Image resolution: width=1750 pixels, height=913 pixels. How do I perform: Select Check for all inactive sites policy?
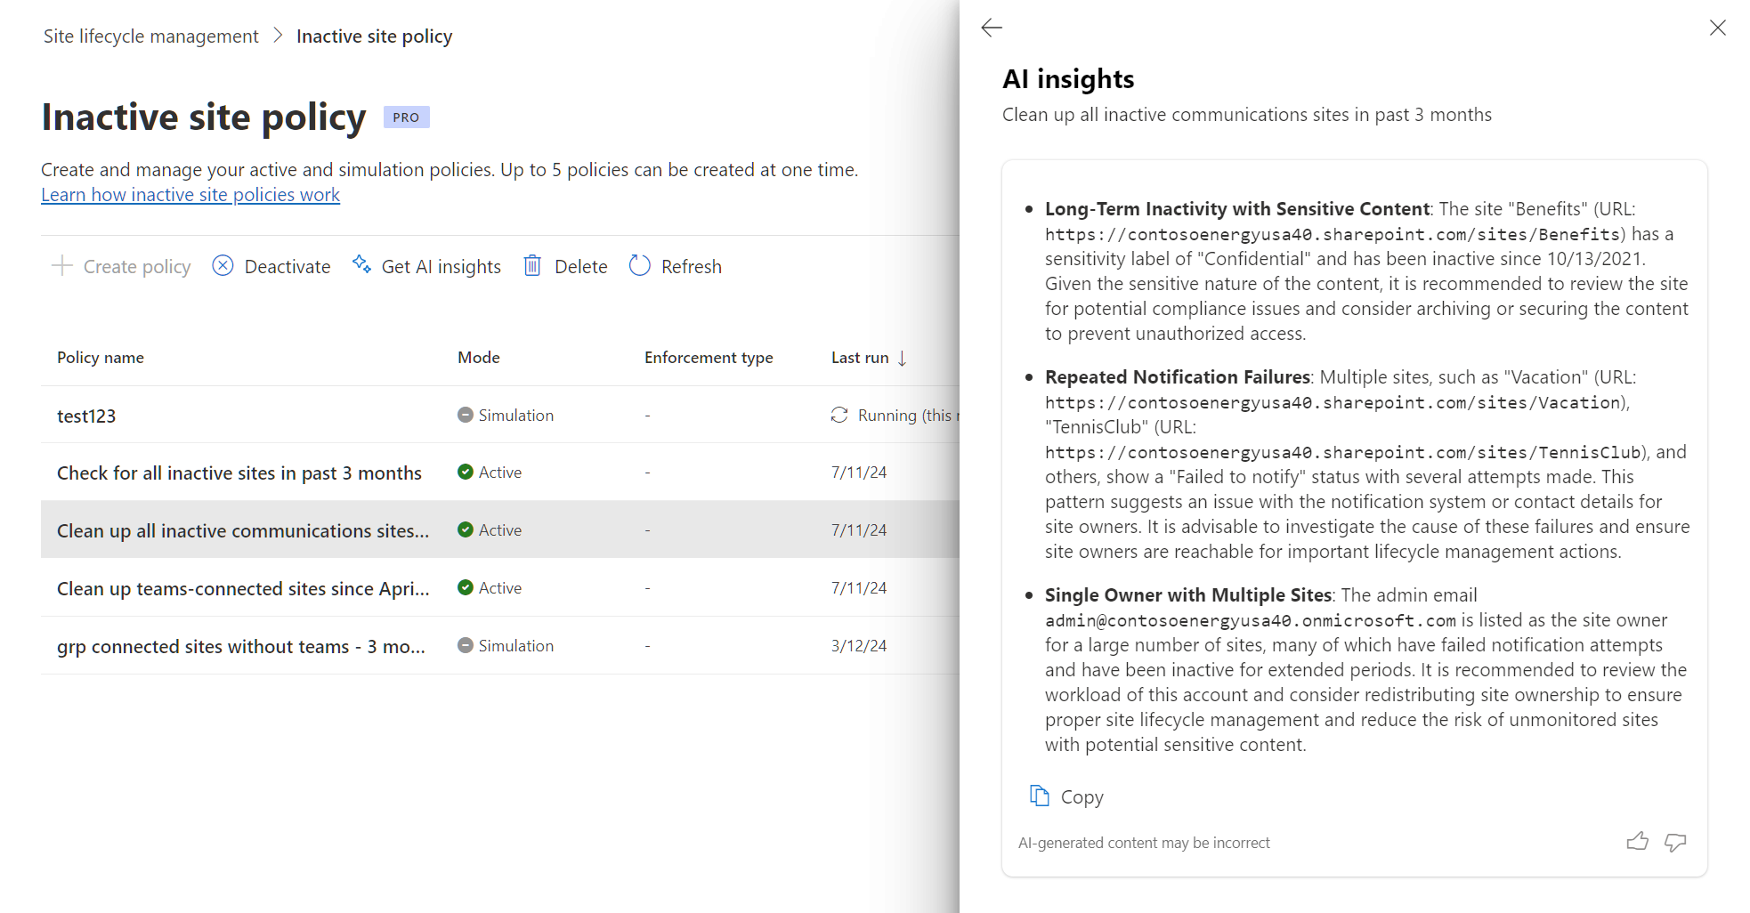pyautogui.click(x=239, y=473)
